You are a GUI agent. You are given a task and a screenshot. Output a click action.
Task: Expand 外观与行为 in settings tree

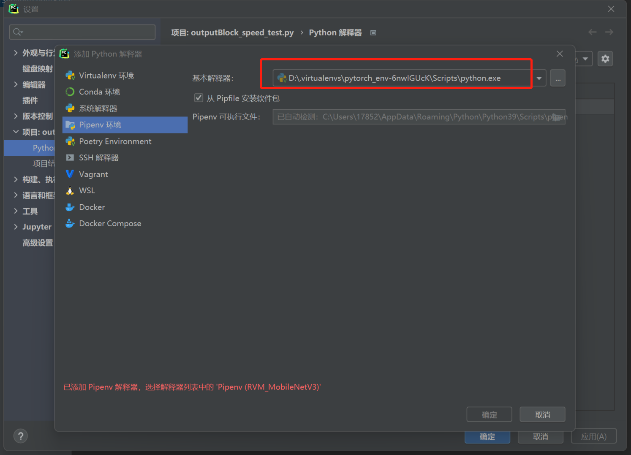[16, 53]
